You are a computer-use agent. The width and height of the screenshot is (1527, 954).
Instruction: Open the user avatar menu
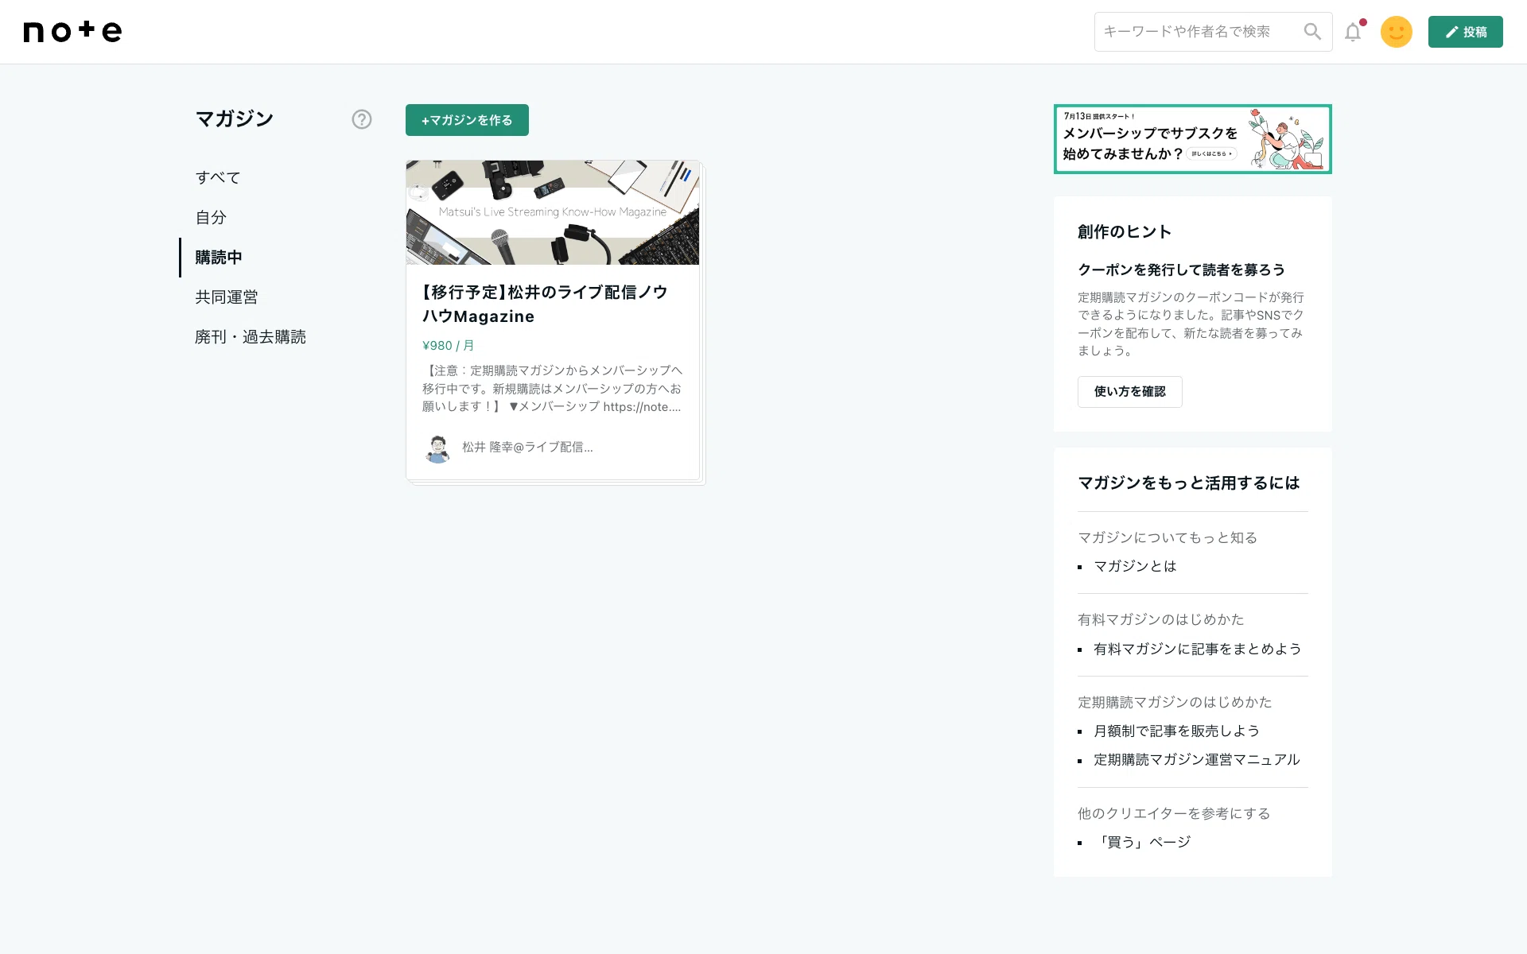(x=1396, y=32)
